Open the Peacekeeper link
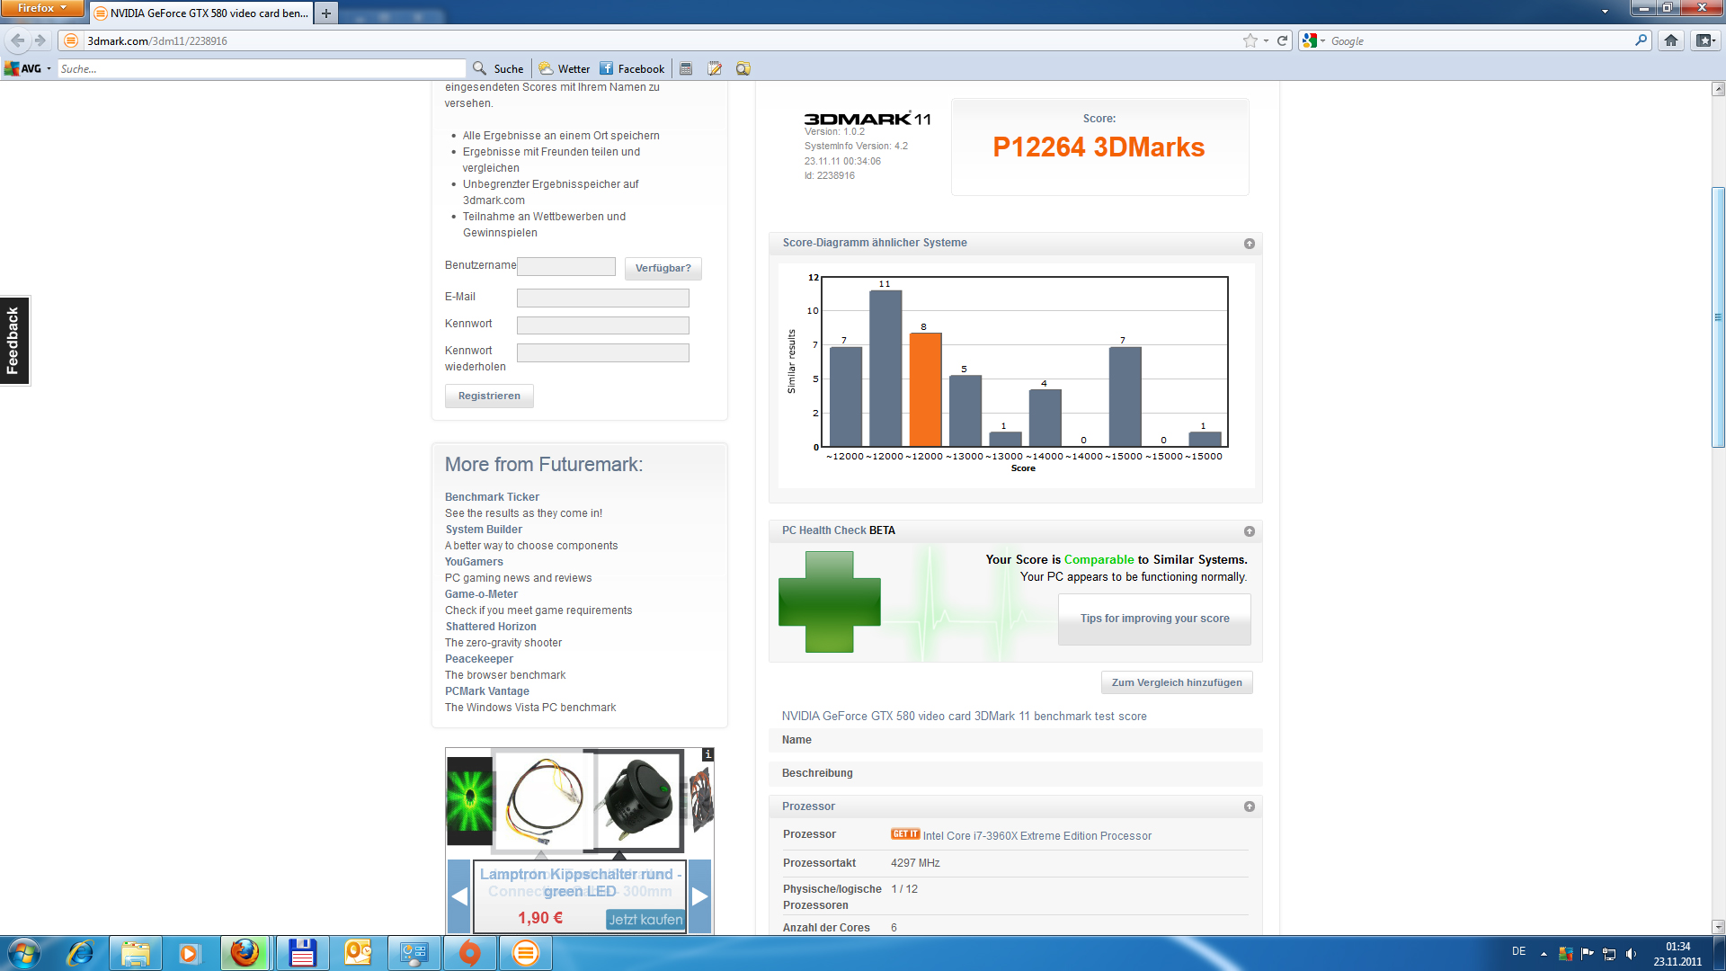Viewport: 1726px width, 971px height. click(x=479, y=659)
